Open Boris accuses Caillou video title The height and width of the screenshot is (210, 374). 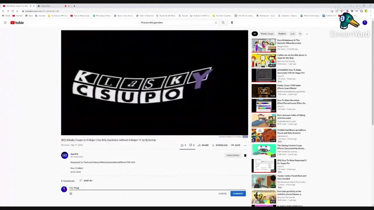click(291, 117)
